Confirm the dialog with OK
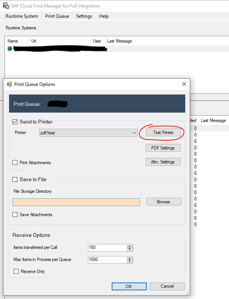This screenshot has height=299, width=229. click(x=129, y=286)
